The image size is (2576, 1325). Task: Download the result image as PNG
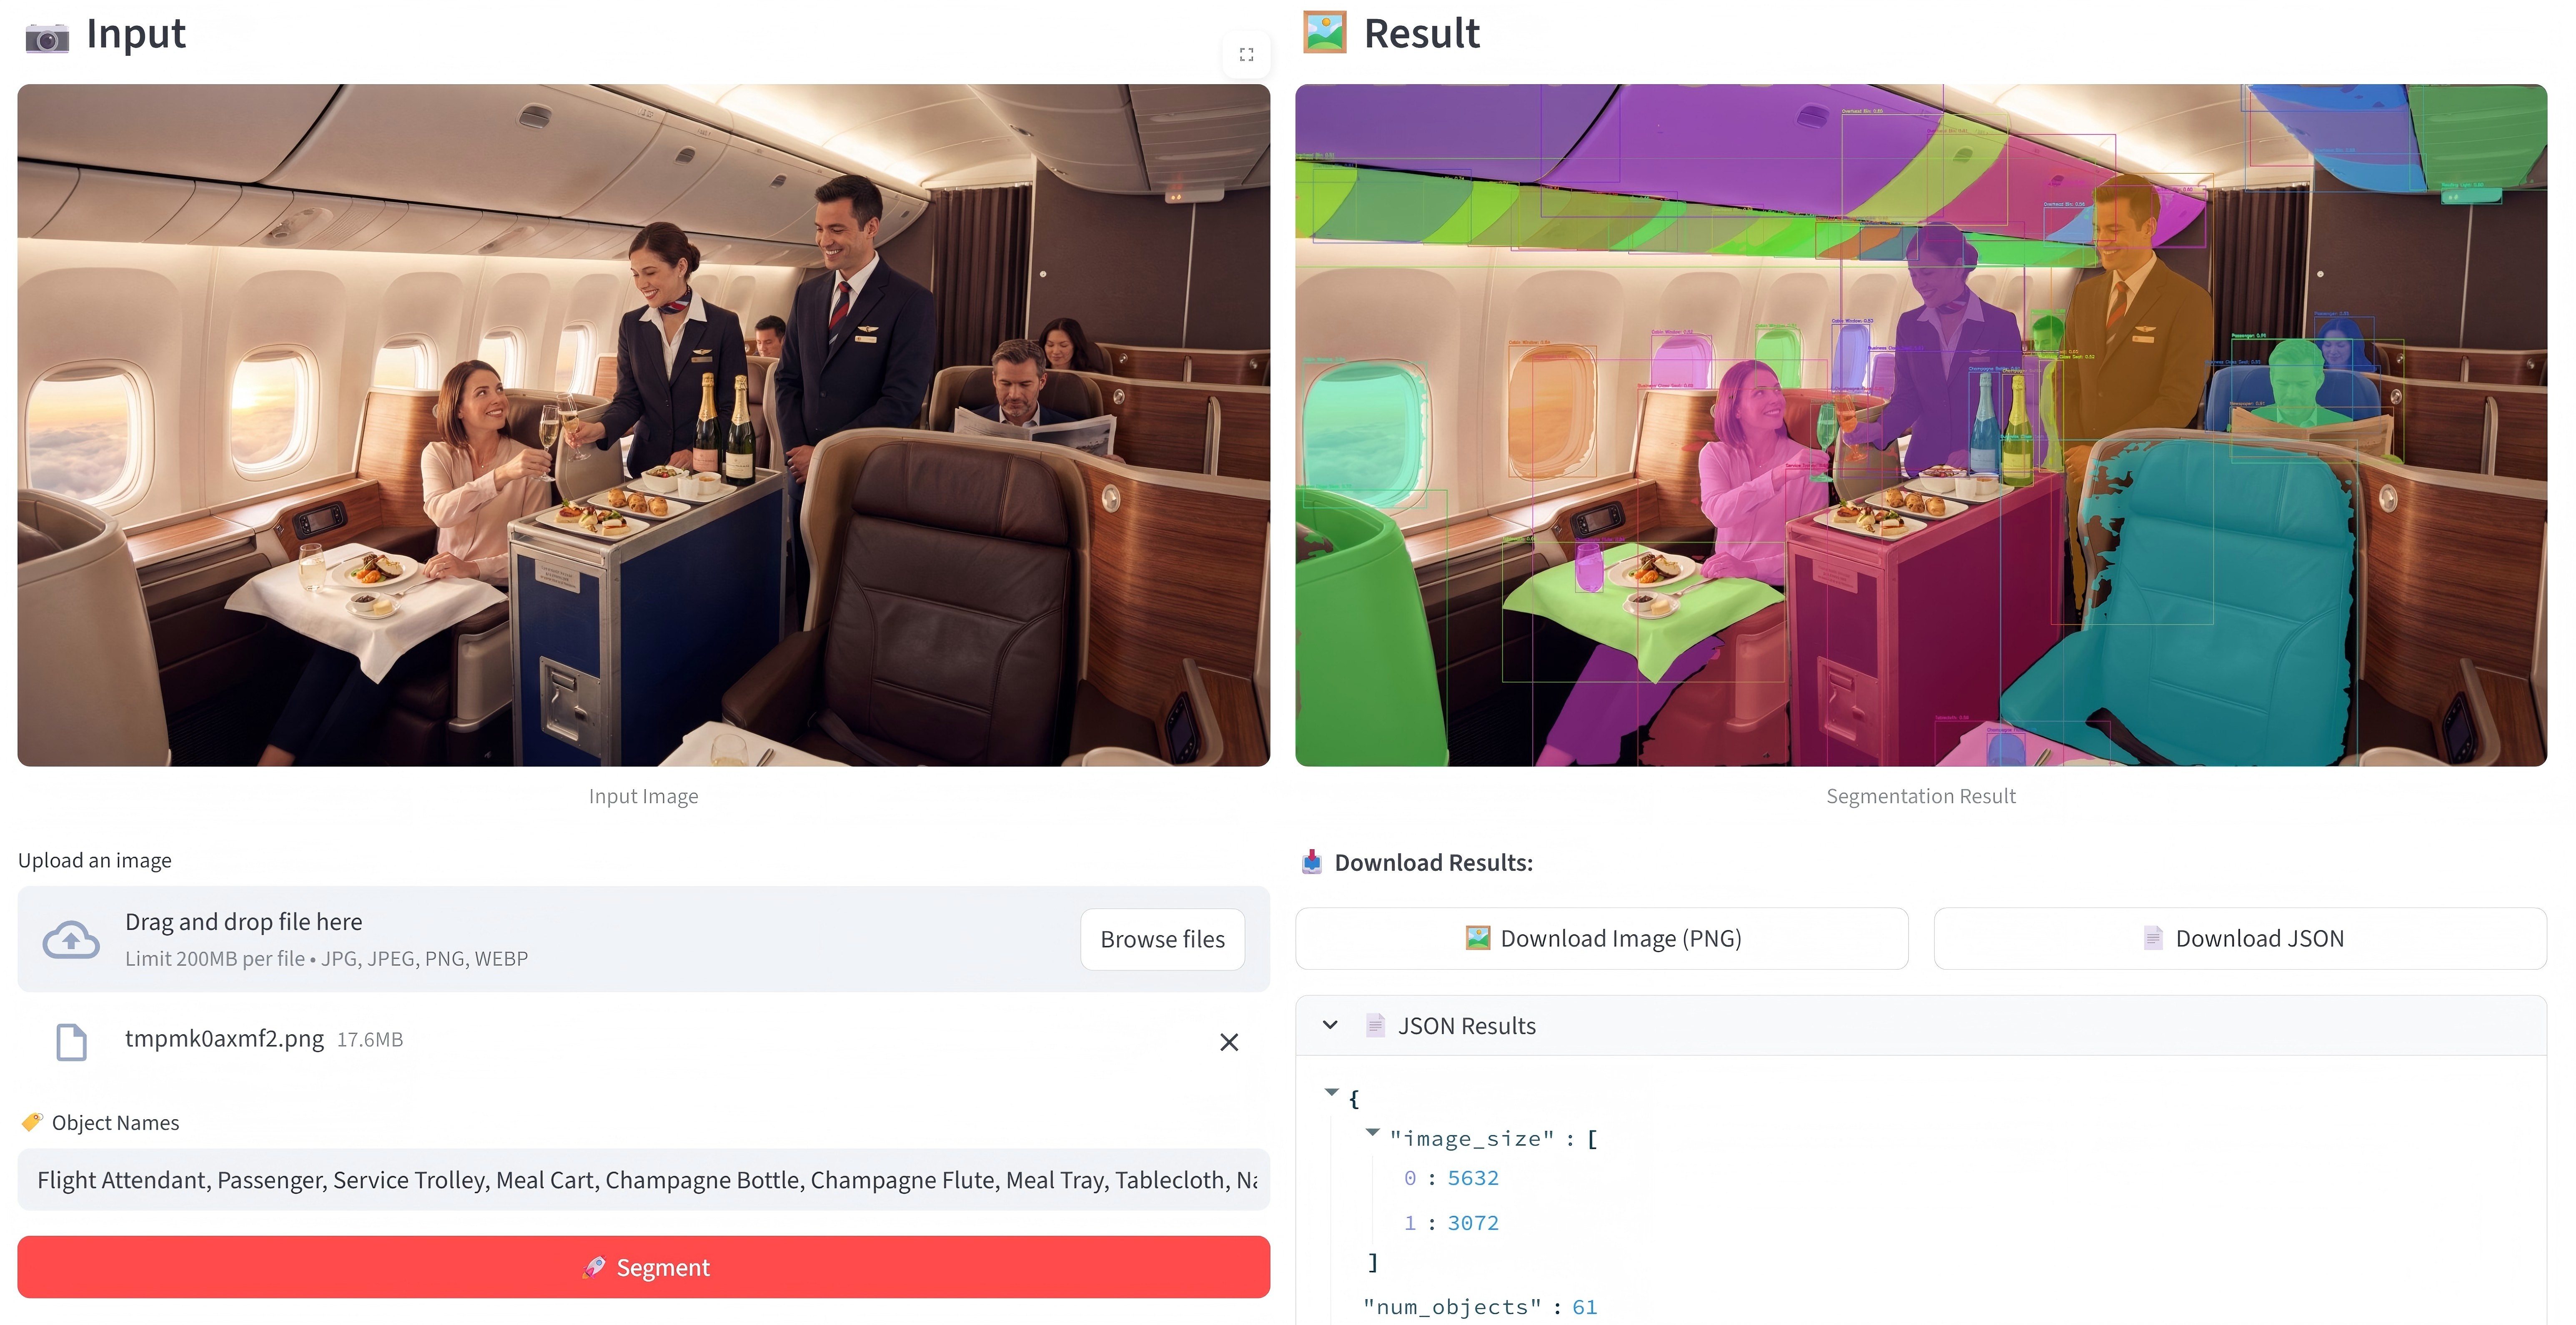(1601, 937)
